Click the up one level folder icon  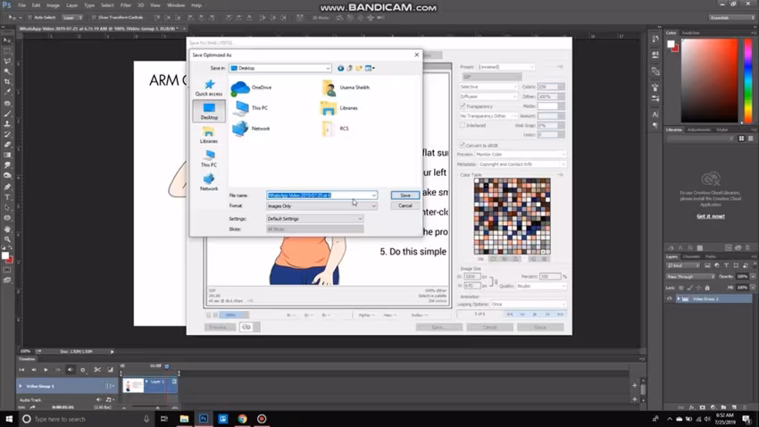point(349,68)
